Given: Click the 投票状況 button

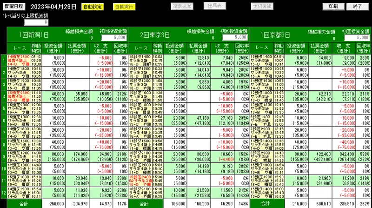Looking at the screenshot, I should [182, 6].
